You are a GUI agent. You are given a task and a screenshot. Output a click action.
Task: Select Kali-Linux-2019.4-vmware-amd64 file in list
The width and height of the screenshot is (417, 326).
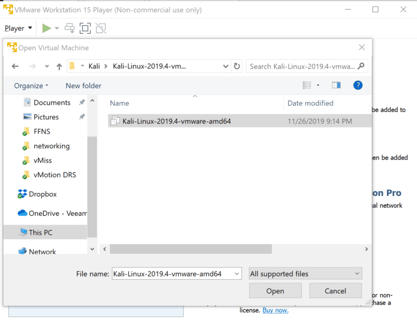(x=176, y=121)
